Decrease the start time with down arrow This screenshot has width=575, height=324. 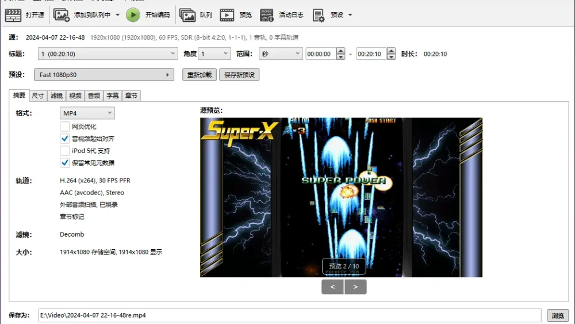point(340,57)
